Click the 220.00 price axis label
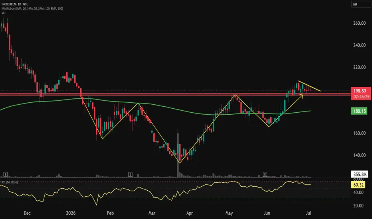This screenshot has width=372, height=219. (x=359, y=67)
